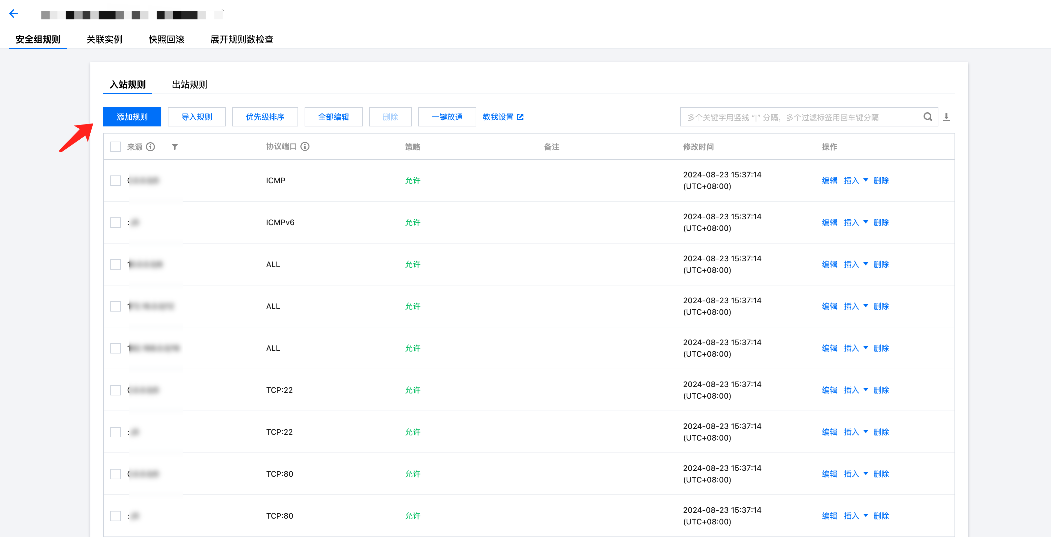Click the 一键放通 button
Image resolution: width=1051 pixels, height=537 pixels.
(x=447, y=117)
